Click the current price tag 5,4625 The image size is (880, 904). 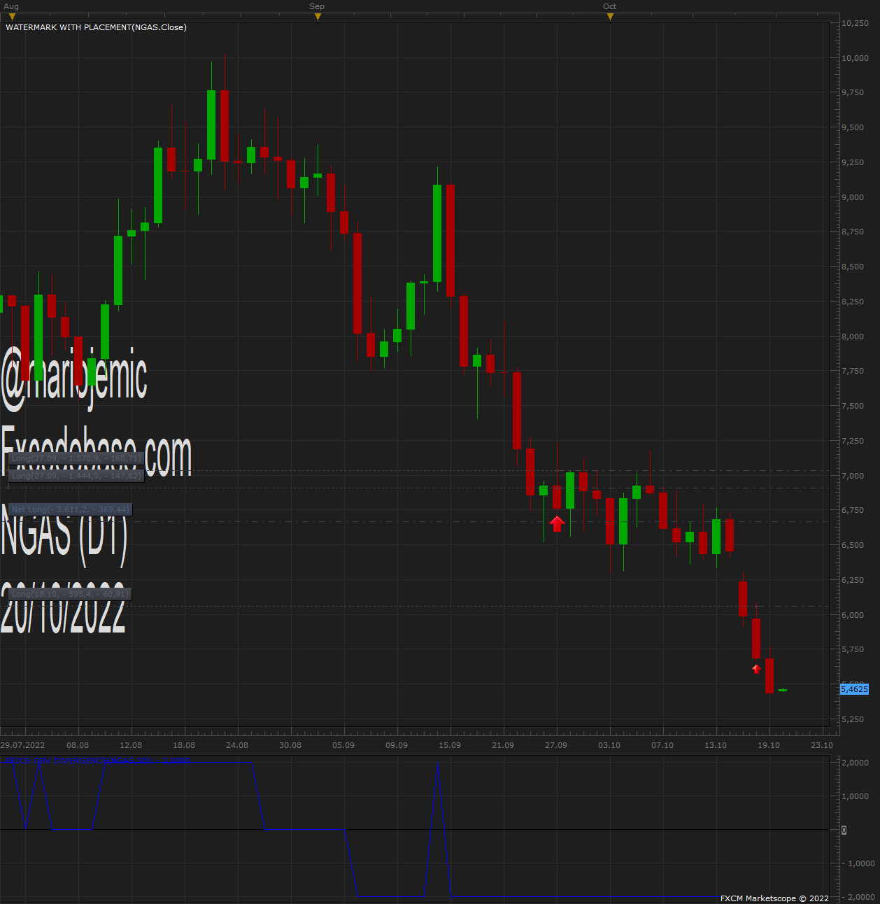point(854,689)
